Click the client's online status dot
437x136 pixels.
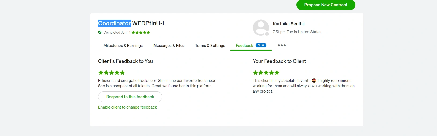(267, 34)
